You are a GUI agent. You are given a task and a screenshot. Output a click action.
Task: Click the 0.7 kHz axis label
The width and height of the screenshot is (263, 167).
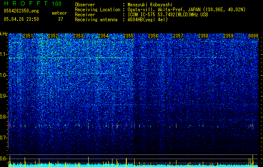3,138
